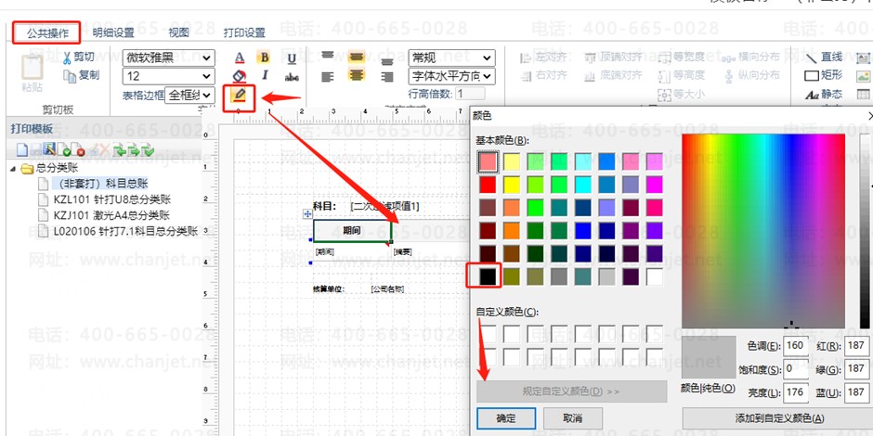Viewport: 873px width, 436px height.
Task: Click the 粘贴 (paste) clipboard icon
Action: point(32,69)
